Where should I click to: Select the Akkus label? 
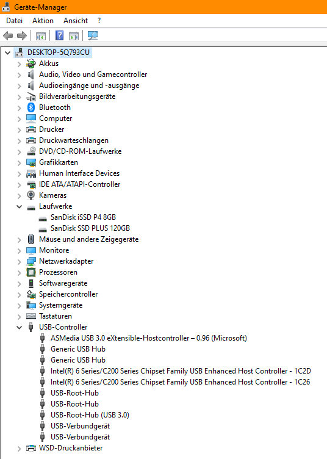(x=49, y=63)
